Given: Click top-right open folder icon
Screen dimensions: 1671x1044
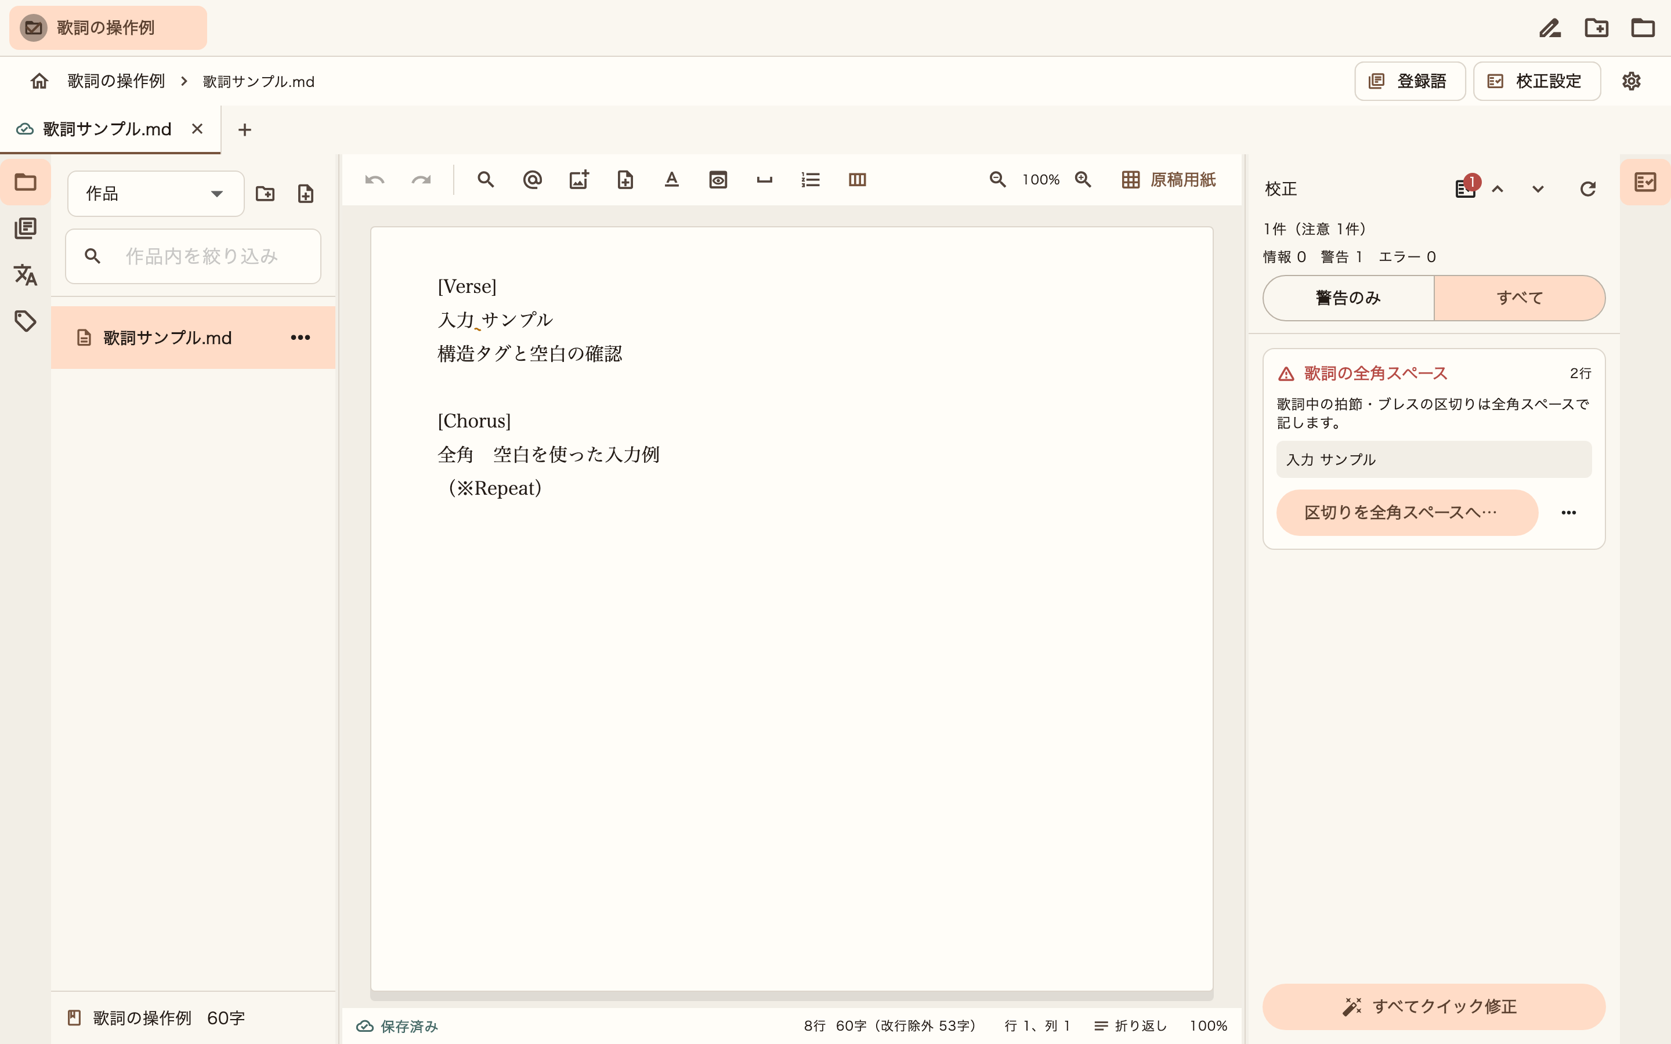Looking at the screenshot, I should tap(1643, 28).
